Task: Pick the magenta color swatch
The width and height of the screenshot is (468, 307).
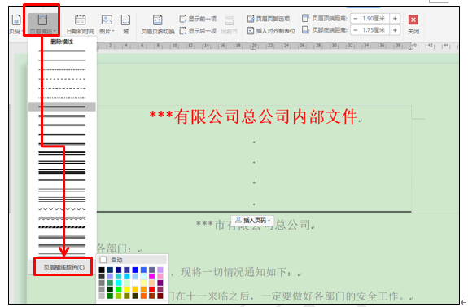Action: [152, 277]
